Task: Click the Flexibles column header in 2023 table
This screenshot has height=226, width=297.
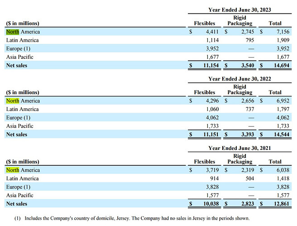Action: (205, 23)
